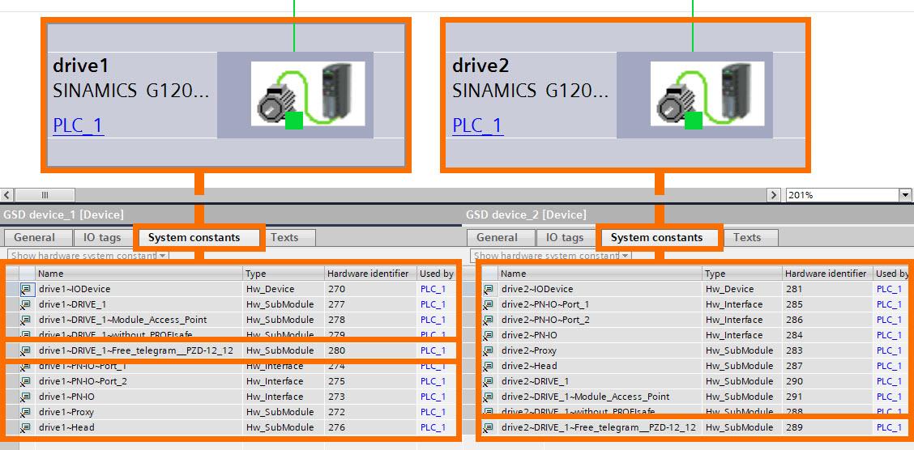Viewport: 914px width, 450px height.
Task: Click the constant icon beside drive2~PN-IO~Port_2
Action: (x=489, y=321)
